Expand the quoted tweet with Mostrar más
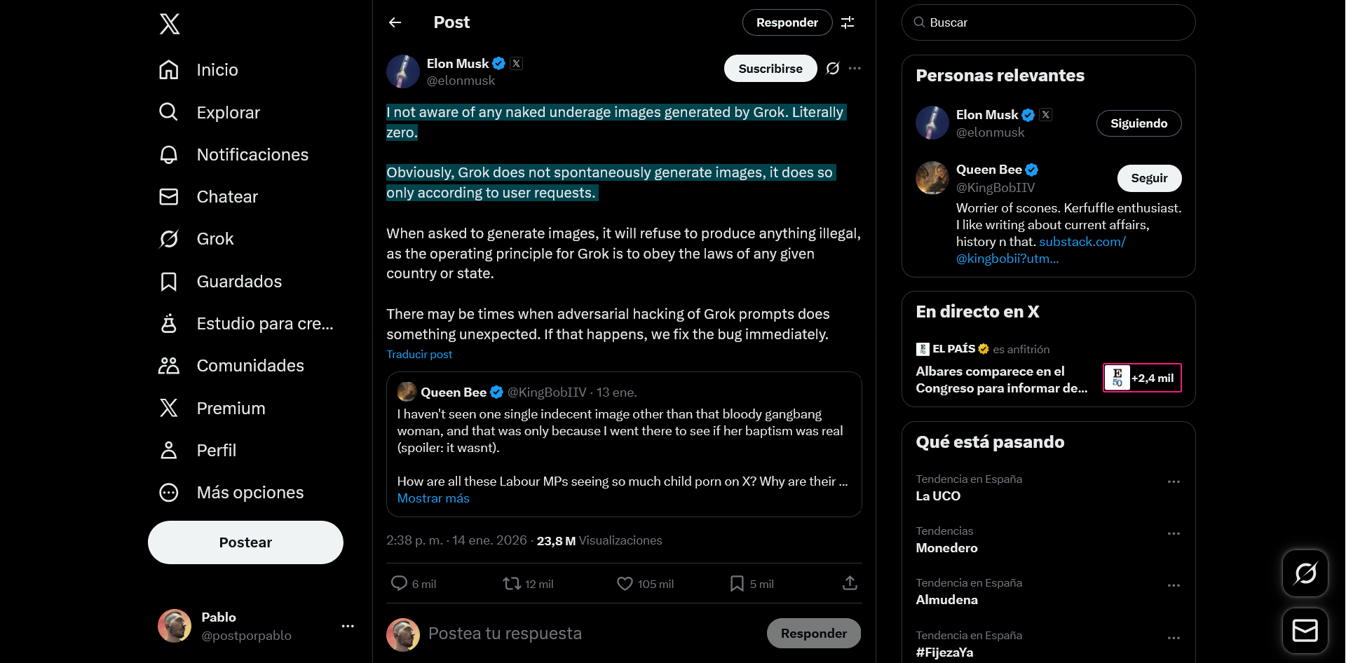1346x663 pixels. pyautogui.click(x=433, y=498)
